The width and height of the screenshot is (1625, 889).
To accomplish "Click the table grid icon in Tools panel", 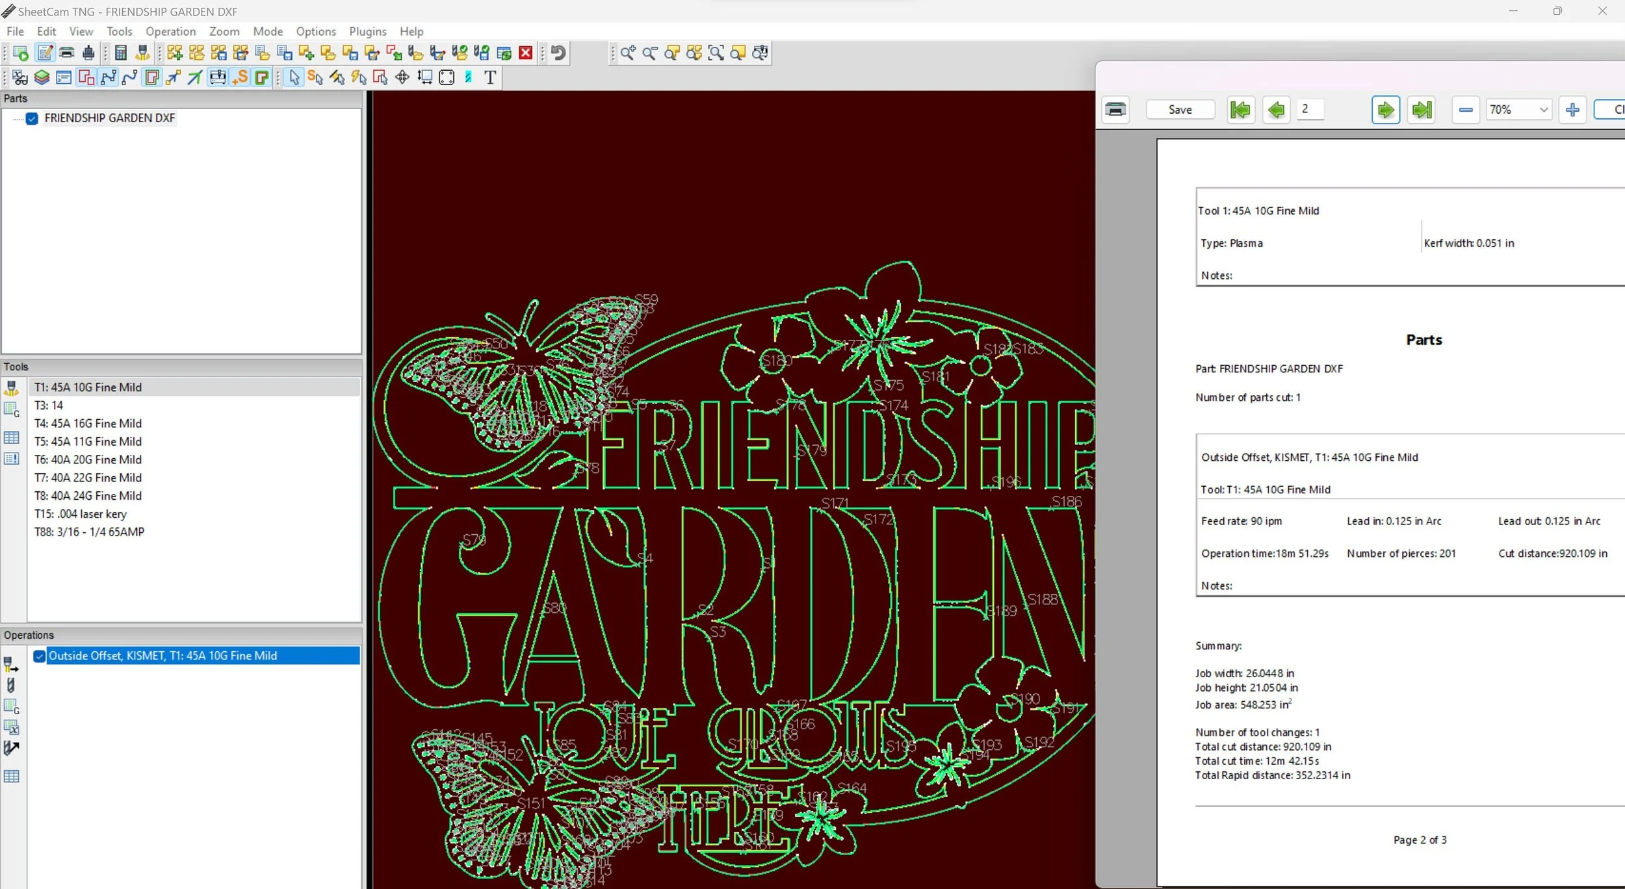I will [x=12, y=437].
